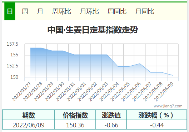This screenshot has height=132, width=189.
Task: Open the 周环比 tab
Action: pyautogui.click(x=61, y=11)
